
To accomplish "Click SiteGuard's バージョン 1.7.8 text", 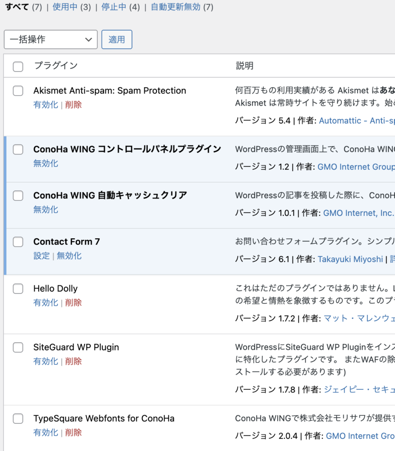I will pyautogui.click(x=265, y=390).
